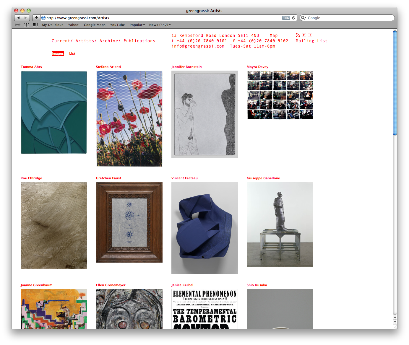This screenshot has width=409, height=345.
Task: Click the RSS badge in address bar
Action: click(286, 18)
